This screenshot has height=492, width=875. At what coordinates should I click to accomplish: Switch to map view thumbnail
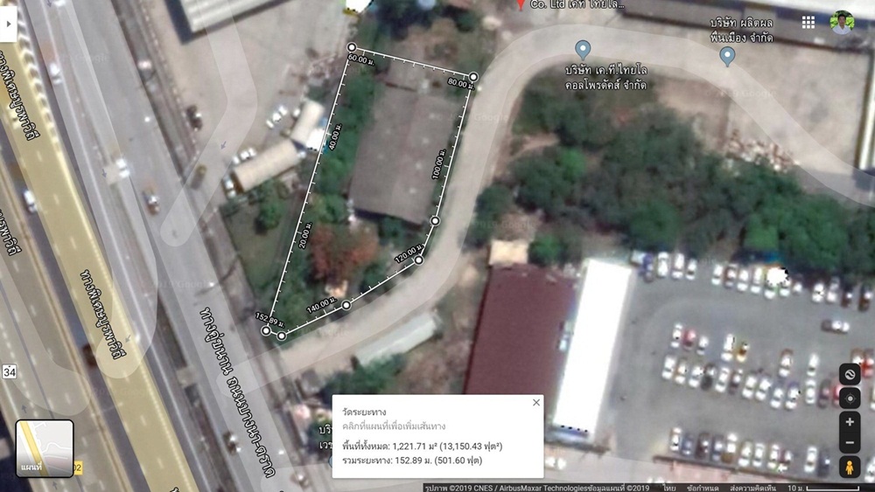click(x=45, y=448)
